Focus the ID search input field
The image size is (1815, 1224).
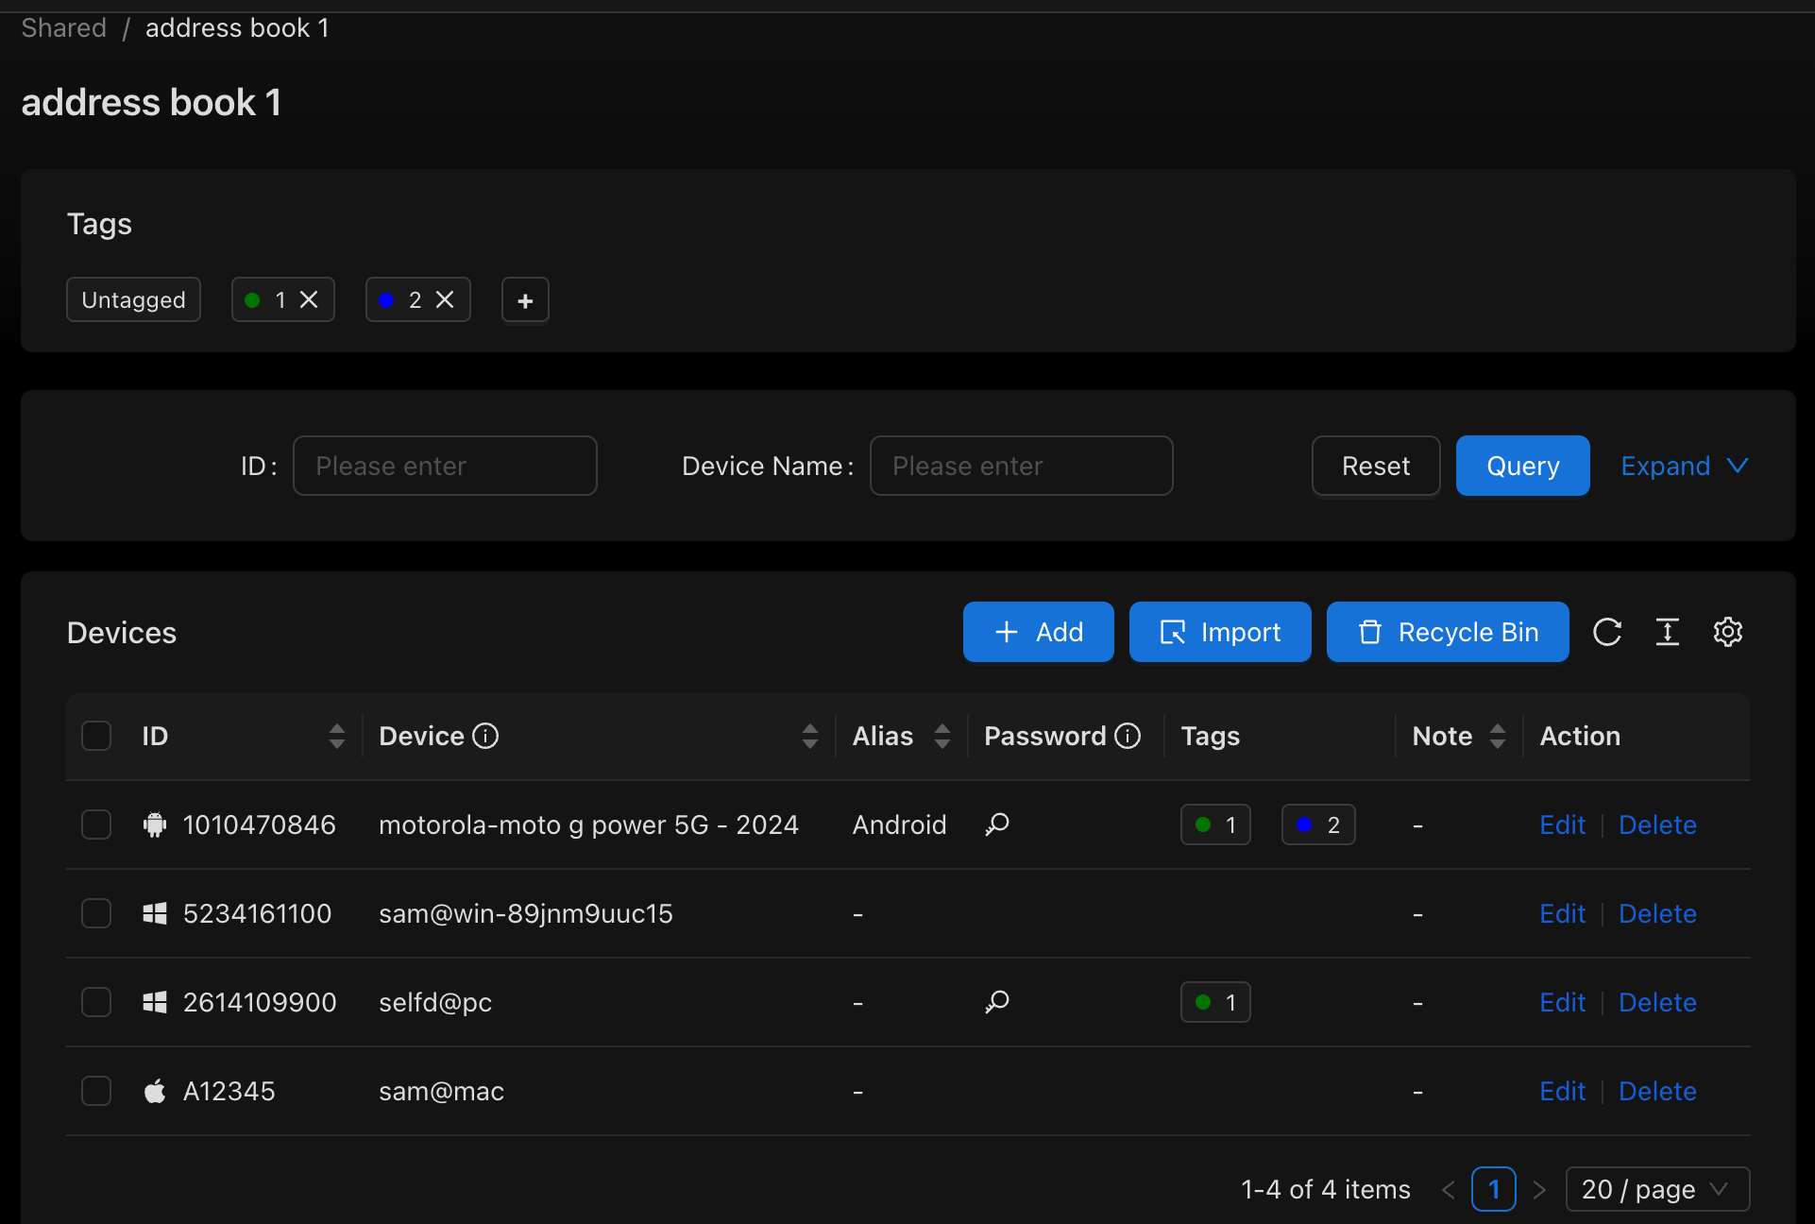445,466
